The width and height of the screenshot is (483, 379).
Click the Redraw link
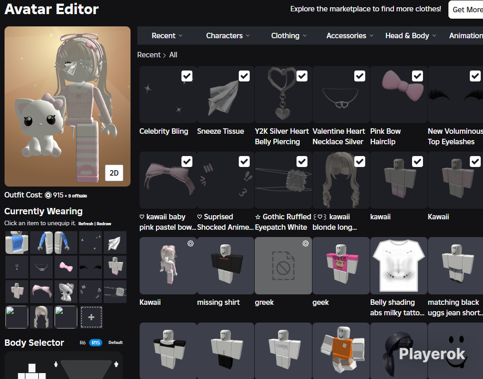click(x=104, y=224)
